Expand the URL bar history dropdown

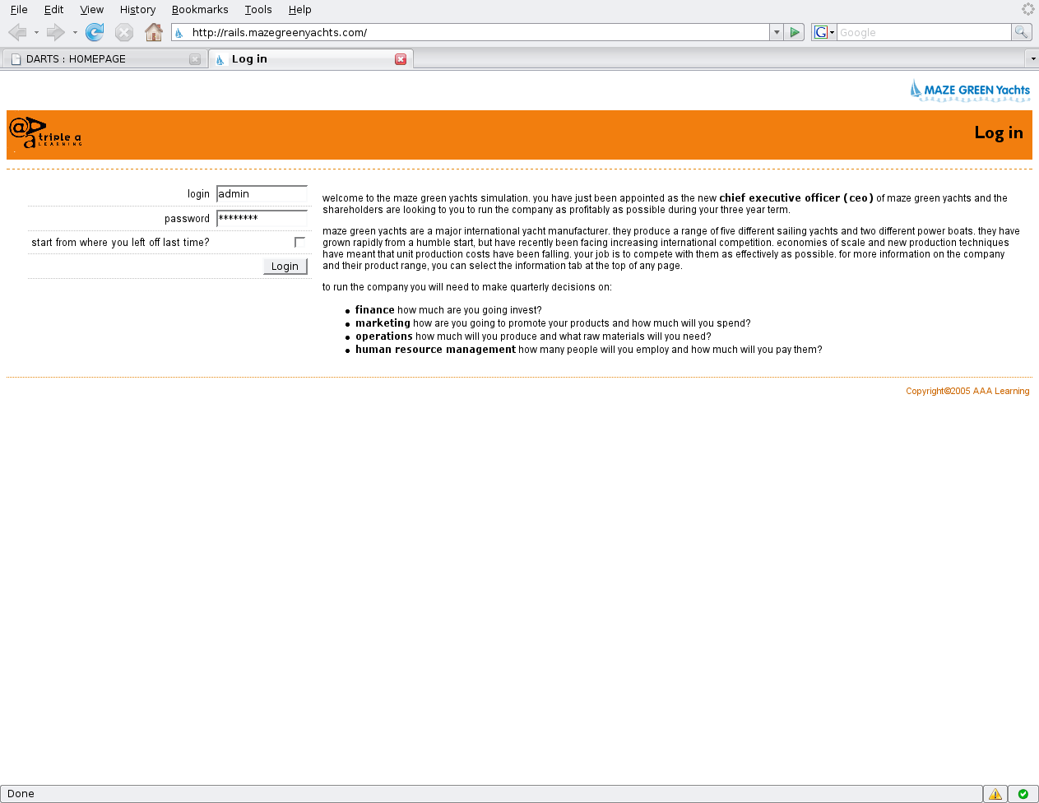point(776,32)
